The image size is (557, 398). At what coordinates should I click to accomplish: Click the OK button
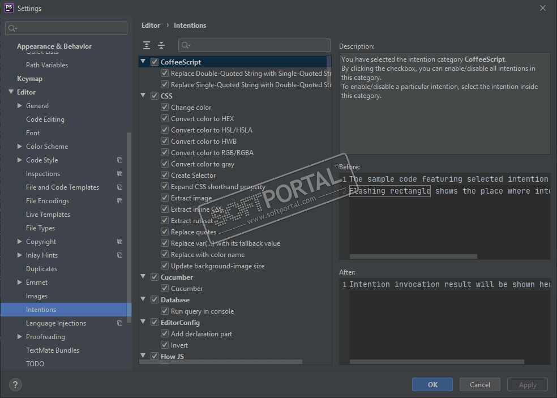(x=432, y=384)
